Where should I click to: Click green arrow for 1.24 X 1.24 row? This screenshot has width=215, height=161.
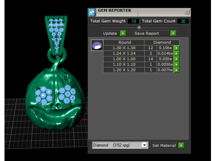click(x=176, y=53)
